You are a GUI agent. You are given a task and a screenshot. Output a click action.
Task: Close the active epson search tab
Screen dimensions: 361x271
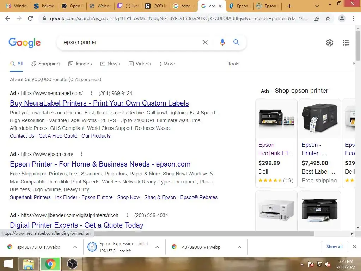[220, 6]
